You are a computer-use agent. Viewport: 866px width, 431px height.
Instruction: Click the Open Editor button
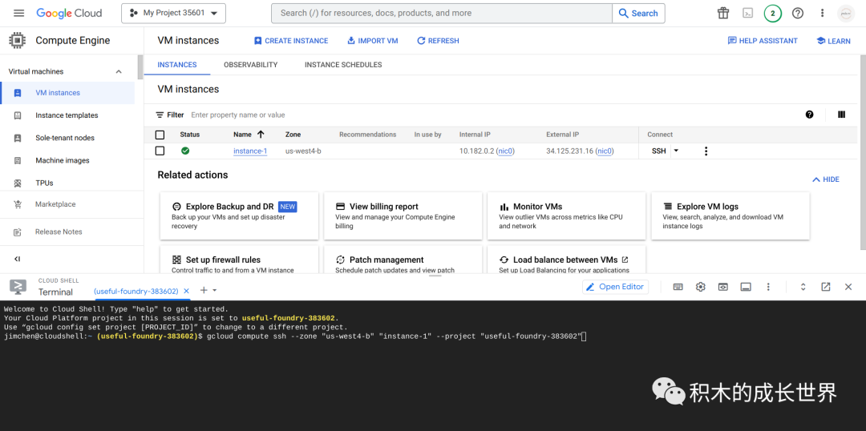(x=615, y=287)
